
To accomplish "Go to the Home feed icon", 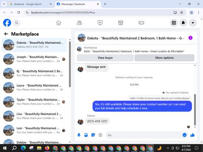I will pyautogui.click(x=58, y=23).
